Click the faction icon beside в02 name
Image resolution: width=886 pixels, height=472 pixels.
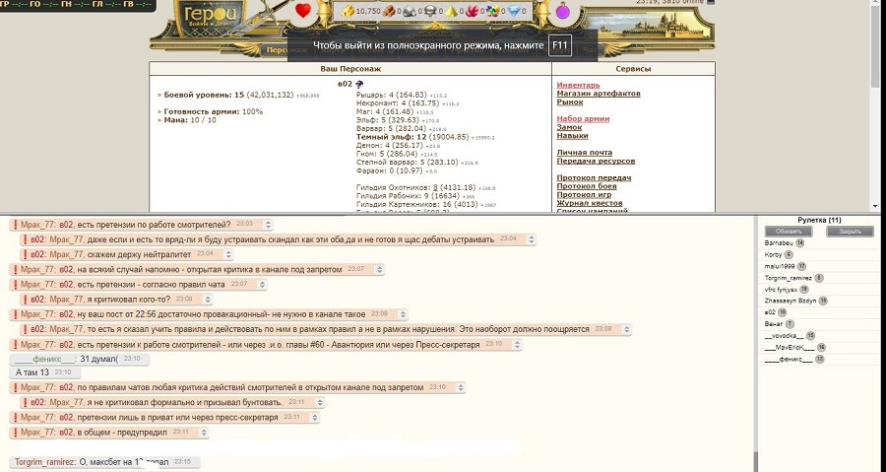click(x=358, y=84)
